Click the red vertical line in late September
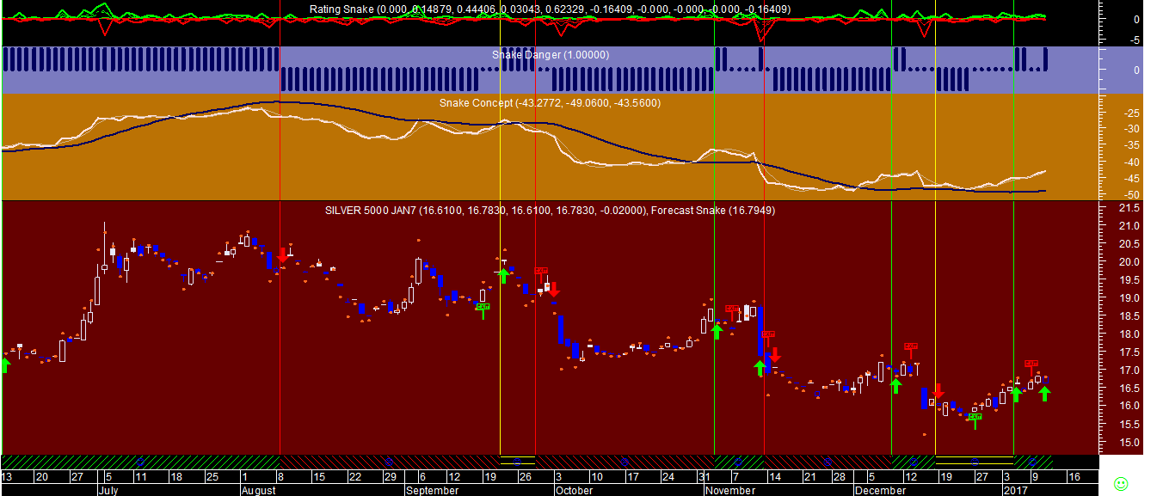 pyautogui.click(x=536, y=227)
